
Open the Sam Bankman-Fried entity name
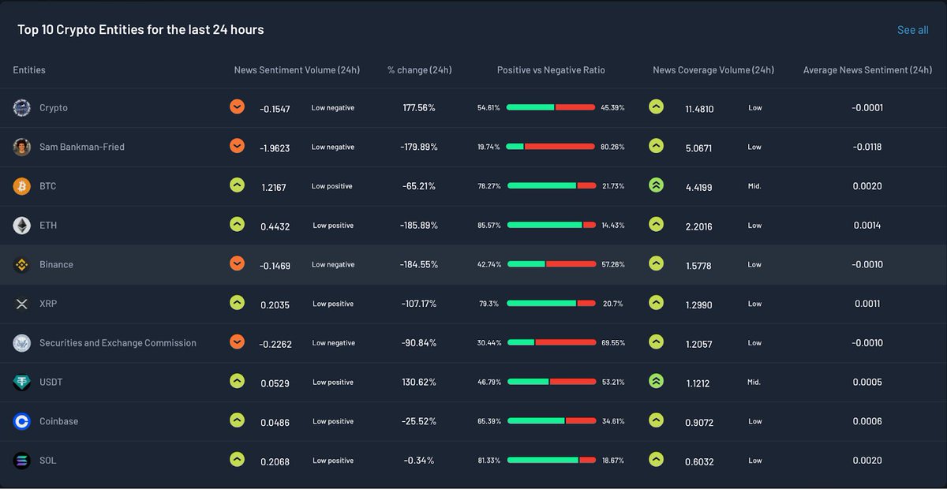pos(82,147)
